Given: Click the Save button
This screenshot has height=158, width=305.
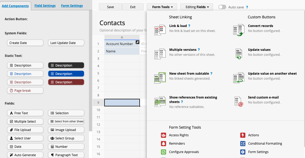Looking at the screenshot, I should coord(110,7).
